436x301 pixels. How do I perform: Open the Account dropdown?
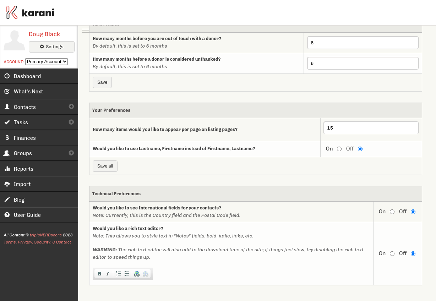coord(46,62)
